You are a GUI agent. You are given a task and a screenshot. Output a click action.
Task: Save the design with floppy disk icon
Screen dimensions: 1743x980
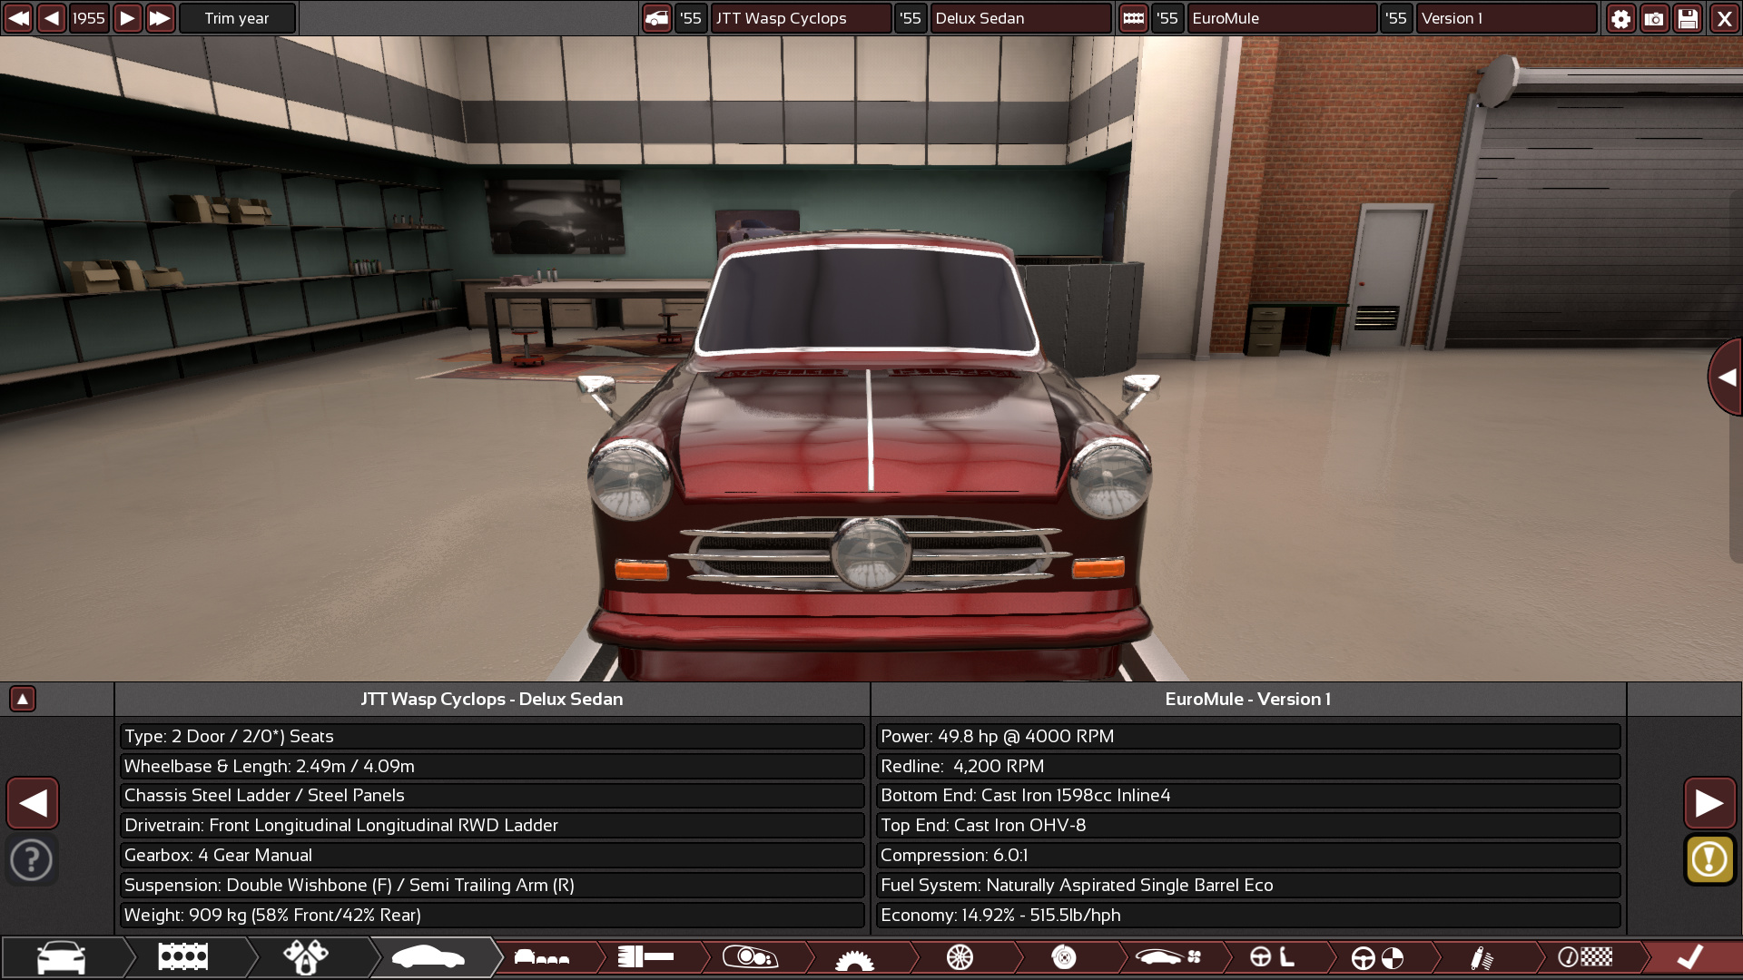pyautogui.click(x=1688, y=18)
